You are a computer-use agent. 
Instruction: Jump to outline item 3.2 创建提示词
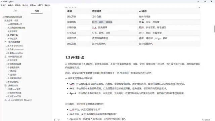(x=13, y=67)
